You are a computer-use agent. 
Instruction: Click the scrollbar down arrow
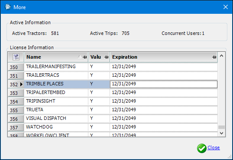click(221, 133)
